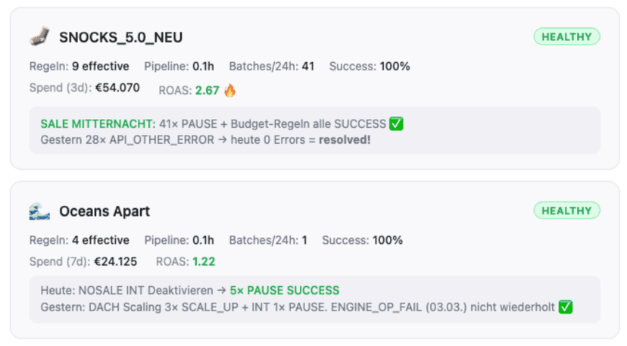Image resolution: width=627 pixels, height=346 pixels.
Task: Open the Oceans Apart account title
Action: (106, 211)
